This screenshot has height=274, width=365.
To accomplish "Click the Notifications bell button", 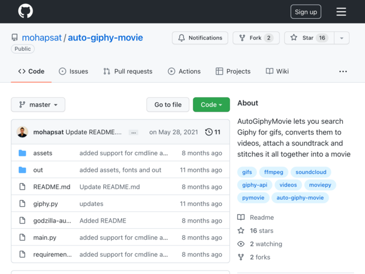I will (200, 38).
